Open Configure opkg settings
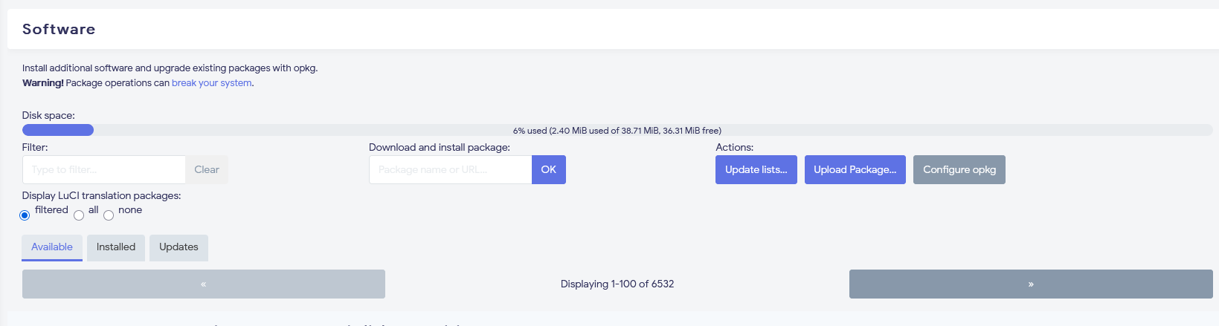The width and height of the screenshot is (1219, 326). (959, 169)
